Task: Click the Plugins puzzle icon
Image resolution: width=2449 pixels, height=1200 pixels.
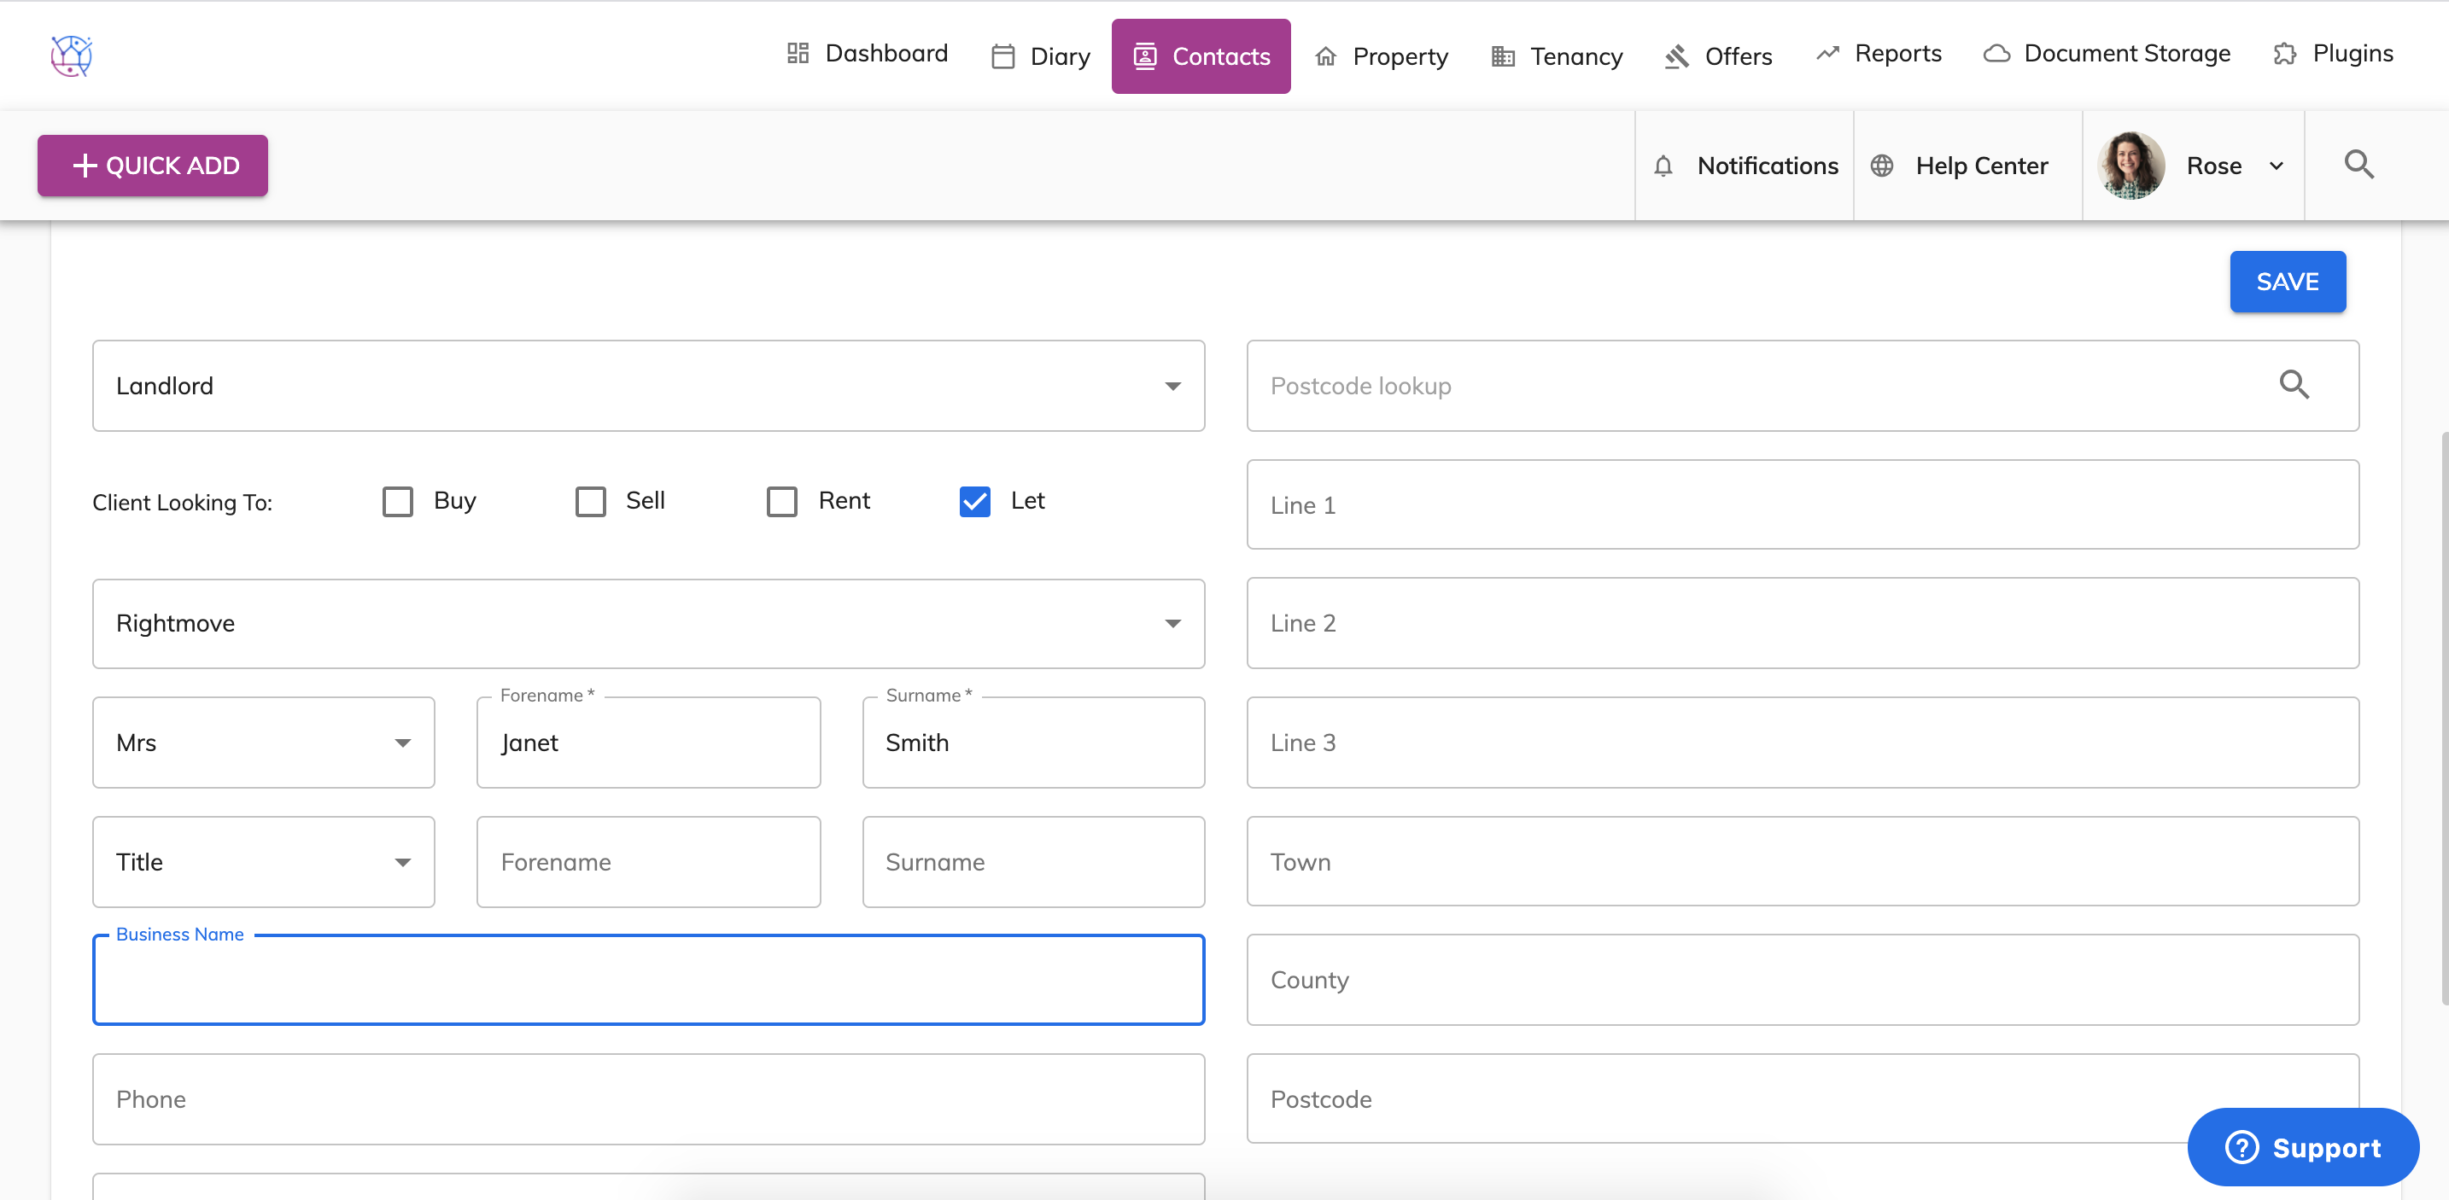Action: 2284,54
